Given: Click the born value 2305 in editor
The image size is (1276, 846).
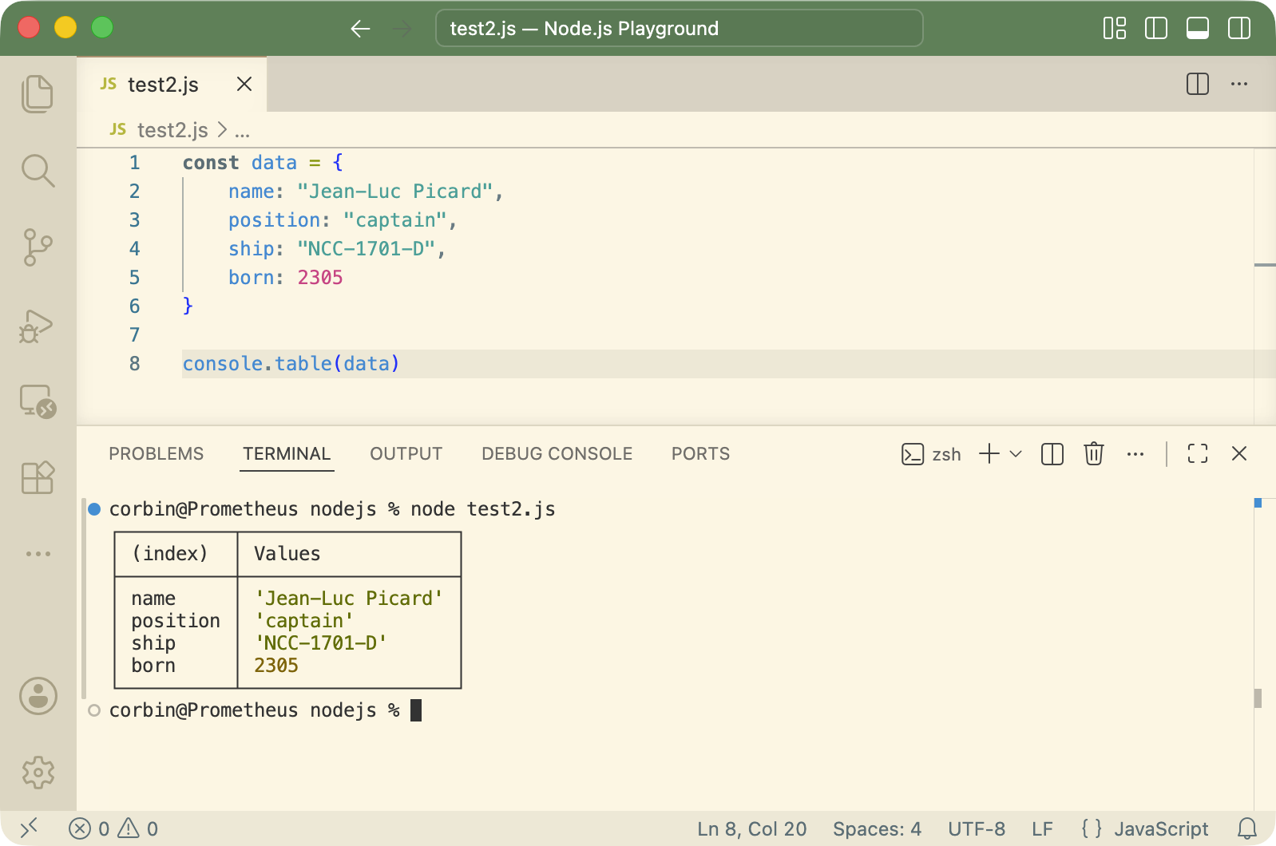Looking at the screenshot, I should point(320,278).
